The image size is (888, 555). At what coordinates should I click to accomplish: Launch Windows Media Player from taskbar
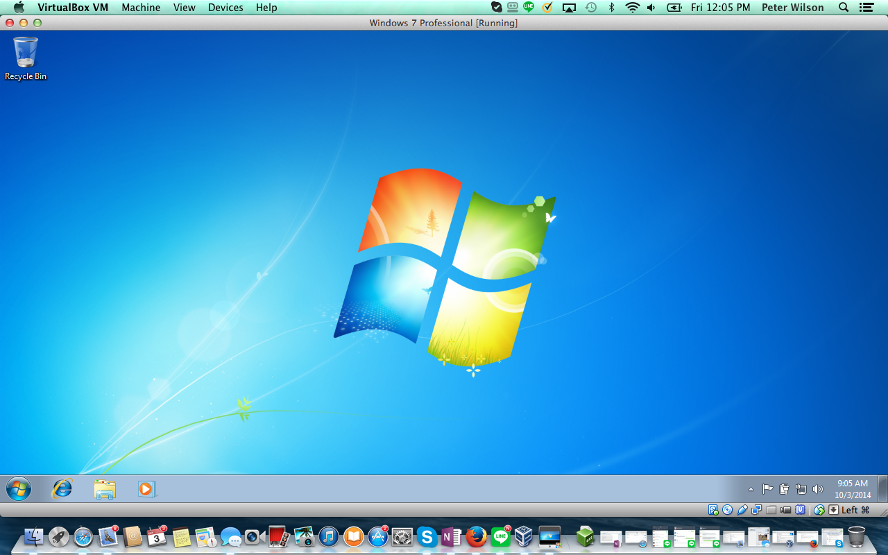click(146, 489)
